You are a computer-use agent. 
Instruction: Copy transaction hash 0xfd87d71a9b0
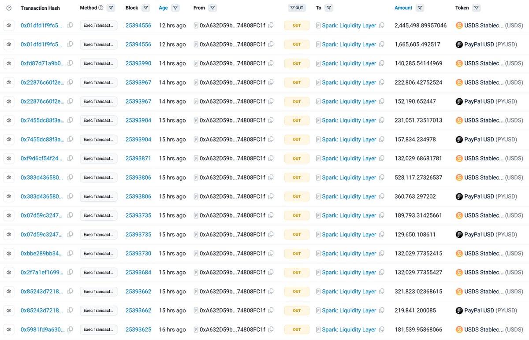point(70,63)
